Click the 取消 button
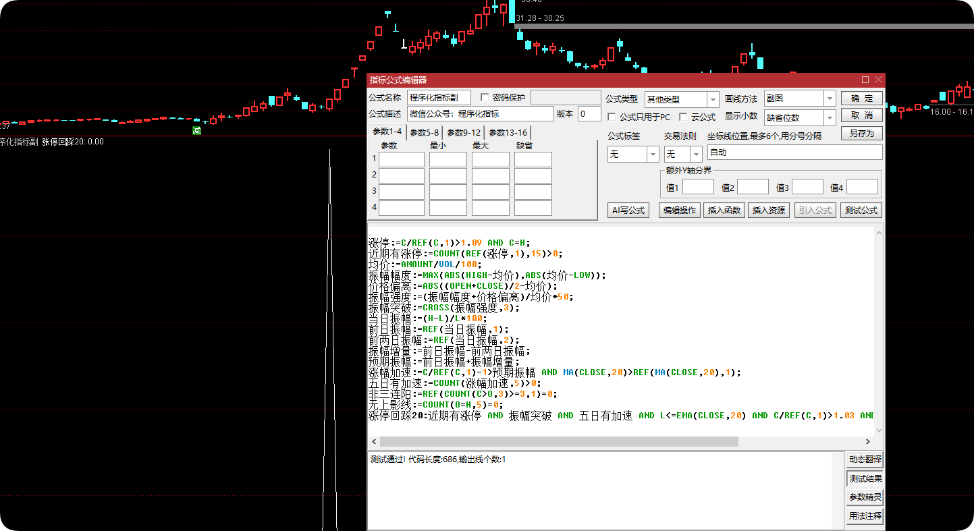Viewport: 974px width, 531px height. tap(862, 115)
